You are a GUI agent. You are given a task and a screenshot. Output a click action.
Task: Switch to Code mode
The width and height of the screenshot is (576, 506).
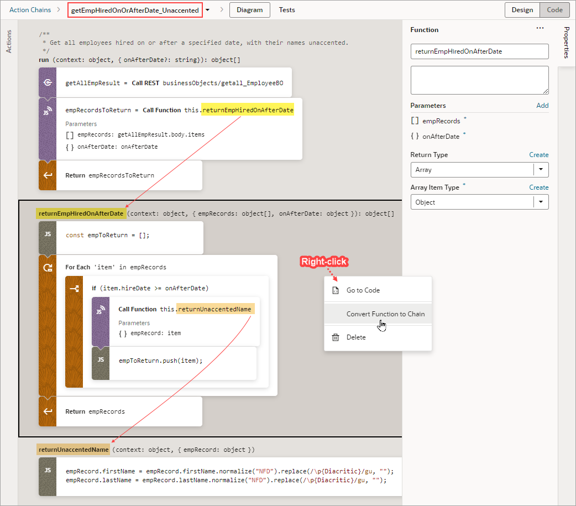[554, 10]
